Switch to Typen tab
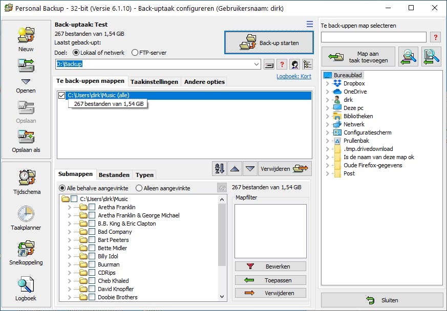447x311 pixels. [x=144, y=175]
